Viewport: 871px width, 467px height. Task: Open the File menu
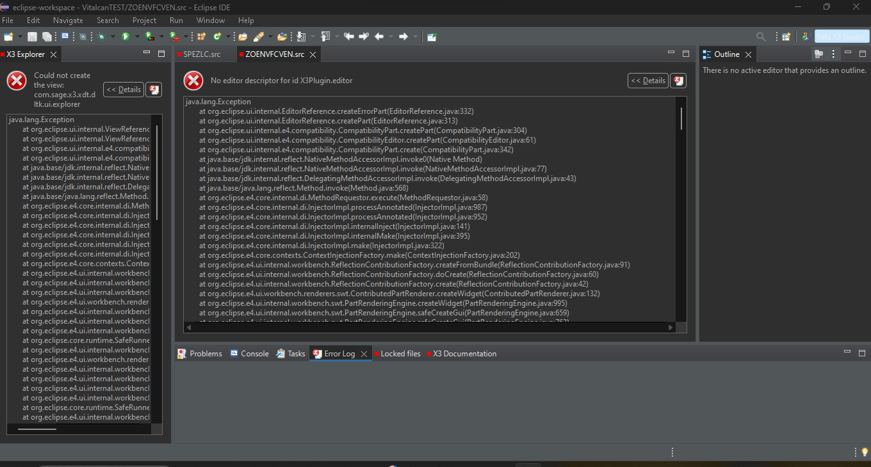coord(8,20)
